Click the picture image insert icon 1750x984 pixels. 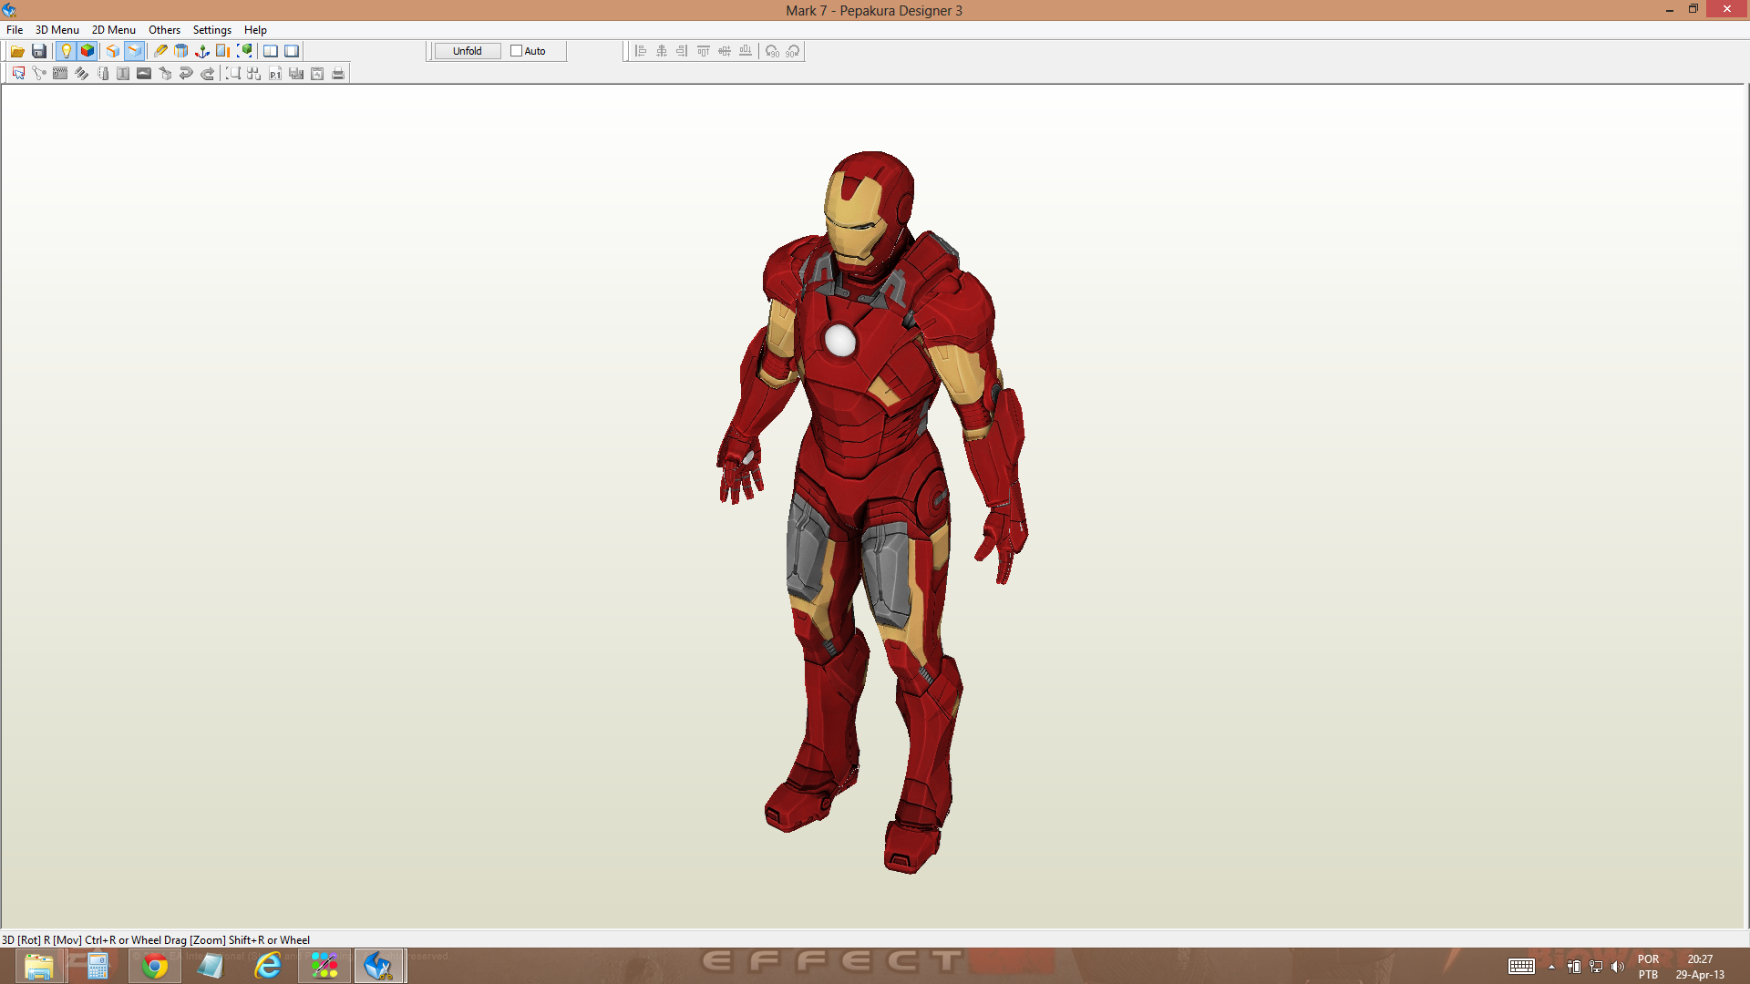coord(144,74)
